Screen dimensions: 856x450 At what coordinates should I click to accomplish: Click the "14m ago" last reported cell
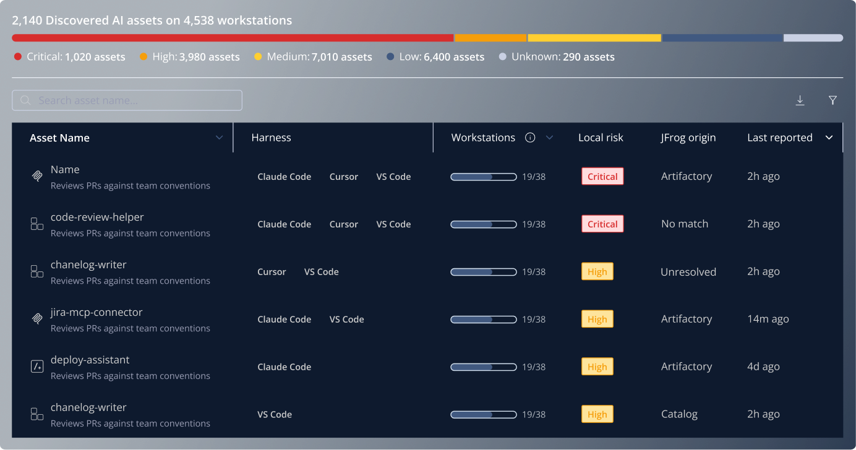768,319
